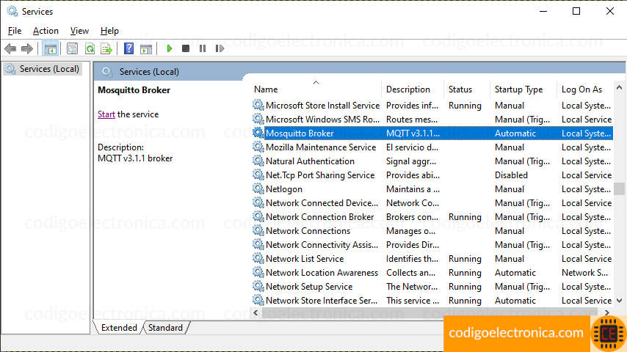Click the vertical scrollbar thumb
The image size is (627, 352).
click(x=620, y=188)
